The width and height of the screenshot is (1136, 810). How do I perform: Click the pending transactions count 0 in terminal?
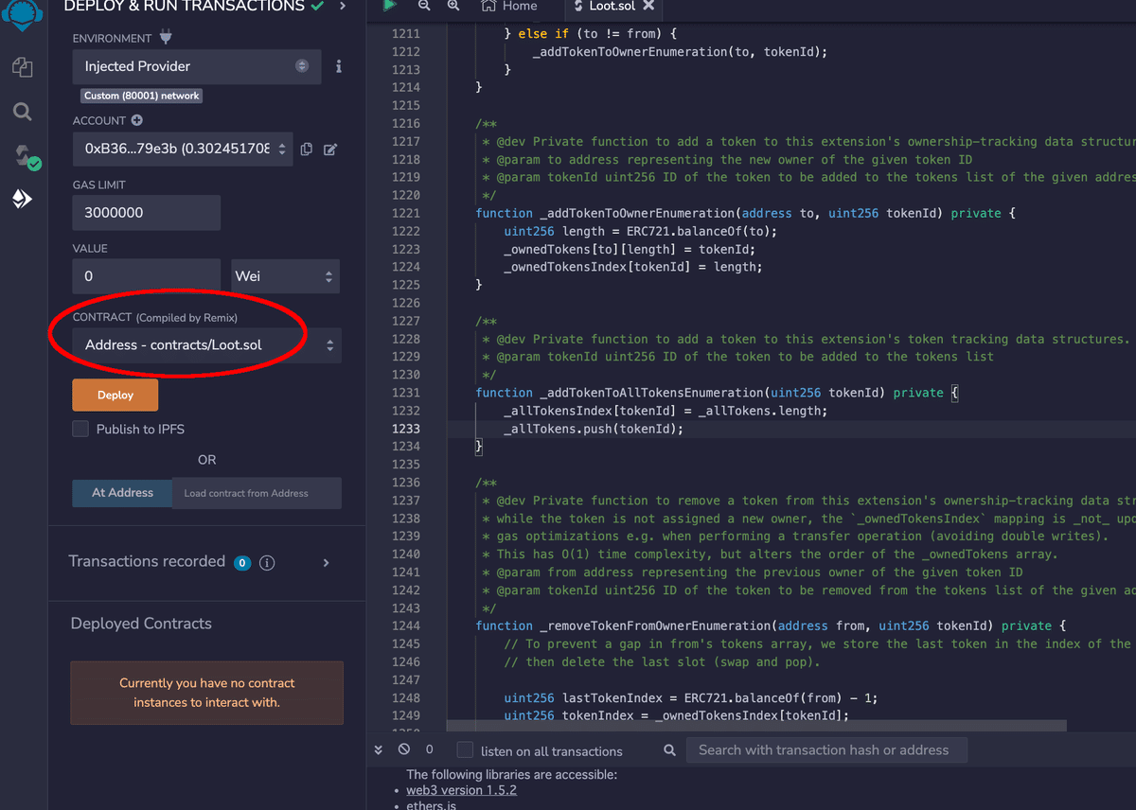(x=429, y=749)
